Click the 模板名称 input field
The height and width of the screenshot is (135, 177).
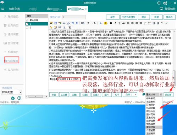pyautogui.click(x=74, y=17)
